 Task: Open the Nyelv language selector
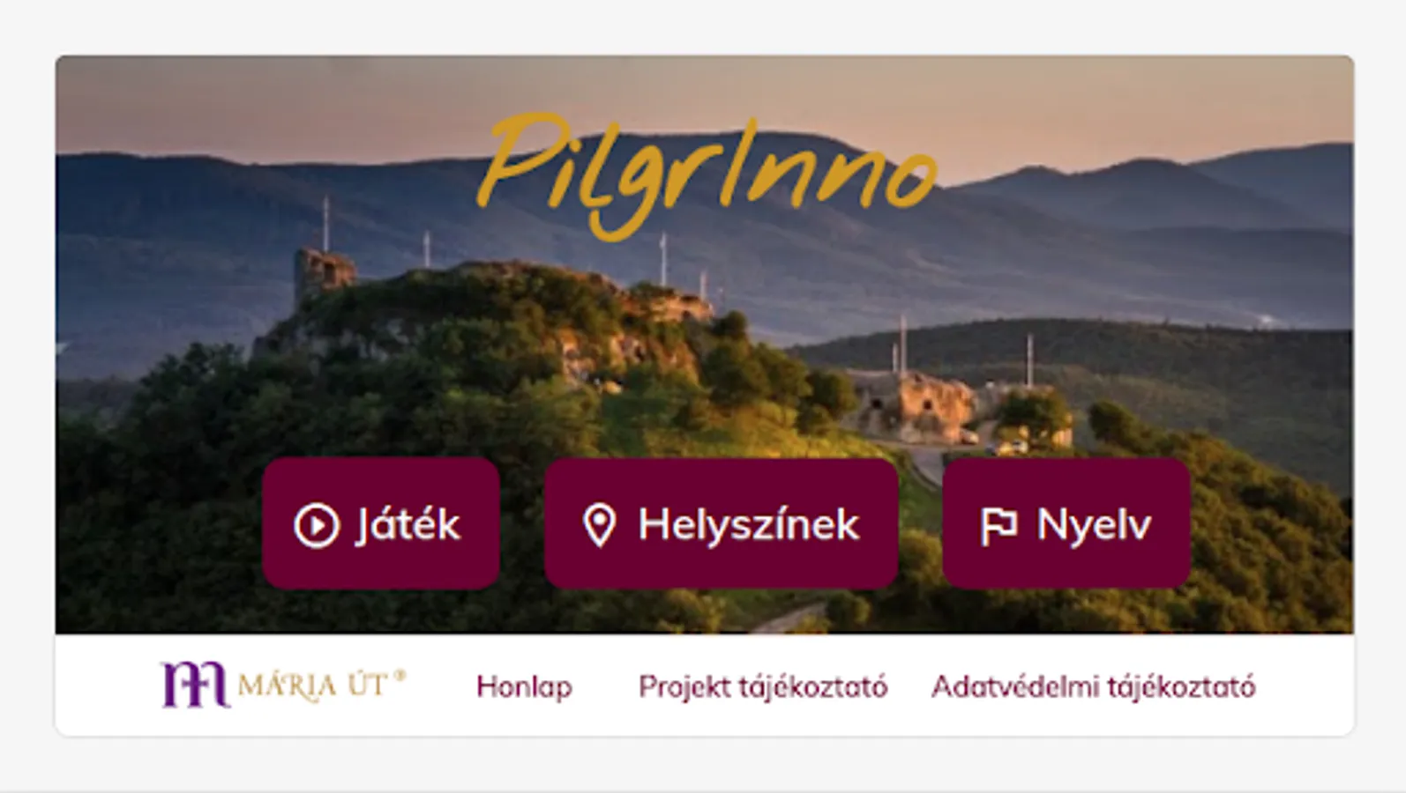pos(1066,523)
